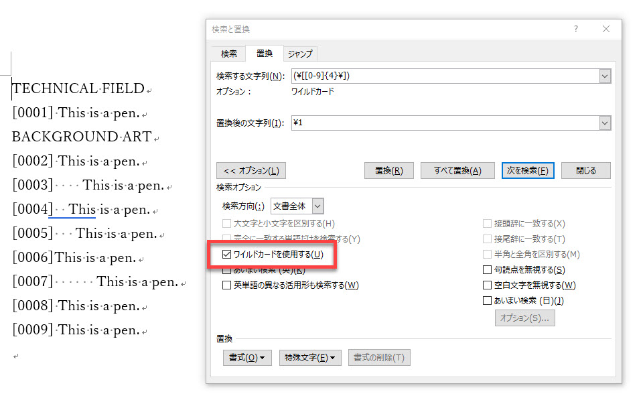Viewport: 643px width, 400px height.
Task: Check 英単語の異なる活用形も検索する option
Action: point(227,285)
